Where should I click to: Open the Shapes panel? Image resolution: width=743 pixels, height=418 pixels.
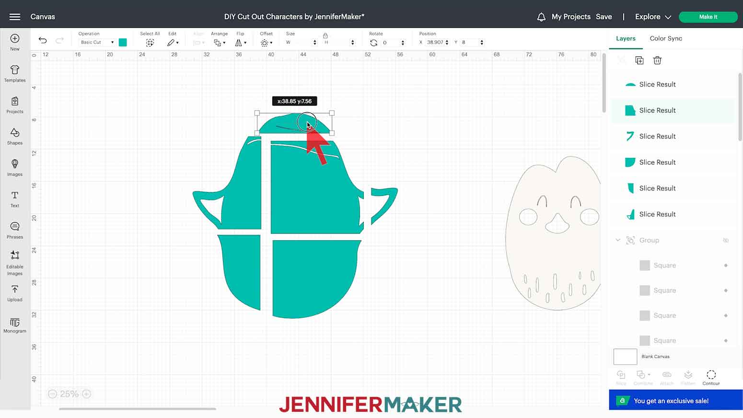click(x=15, y=137)
